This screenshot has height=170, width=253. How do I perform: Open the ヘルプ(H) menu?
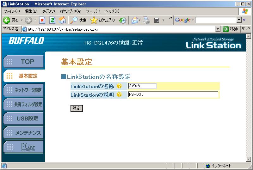[x=112, y=11]
